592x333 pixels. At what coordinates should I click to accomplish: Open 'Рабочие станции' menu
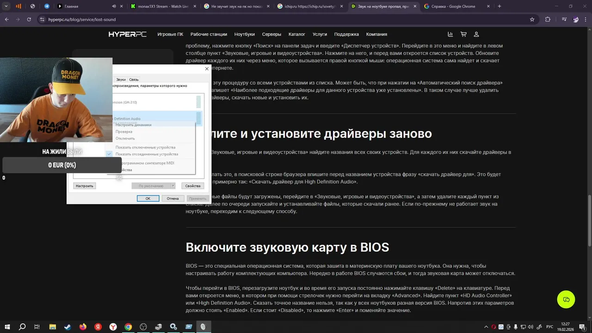[x=209, y=34]
